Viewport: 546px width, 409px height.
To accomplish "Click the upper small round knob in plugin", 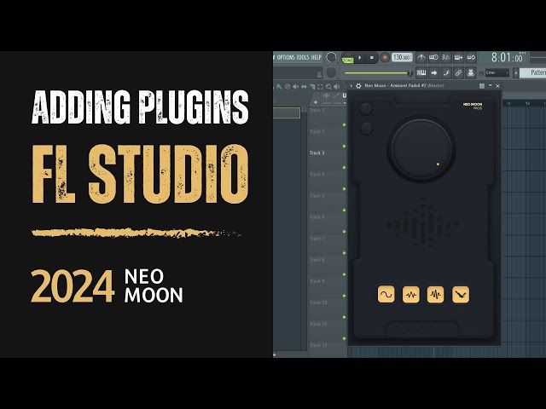I will (366, 109).
